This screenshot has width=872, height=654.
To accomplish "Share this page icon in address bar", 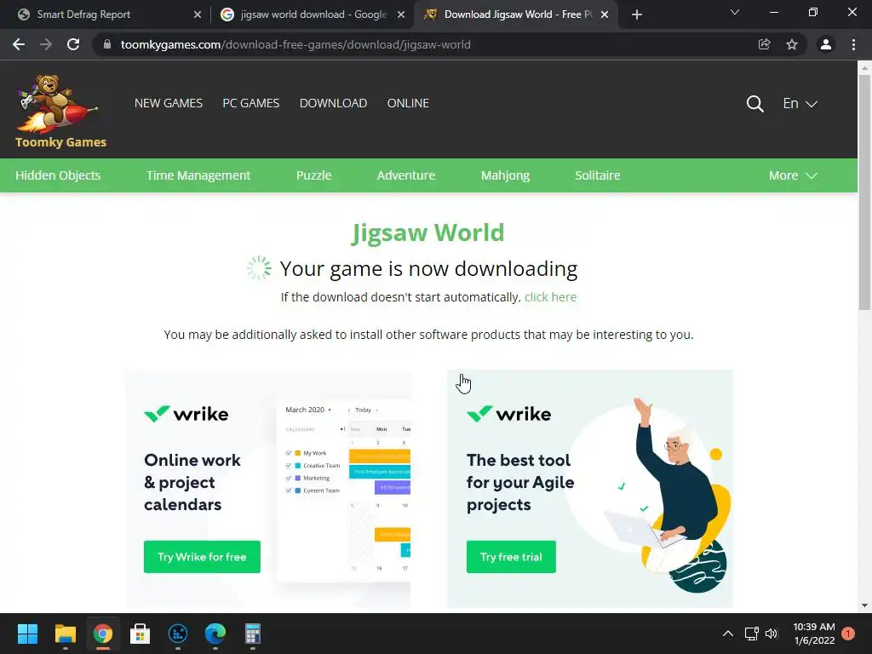I will coord(764,44).
